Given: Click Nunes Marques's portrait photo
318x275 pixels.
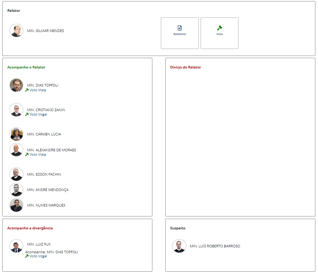Looking at the screenshot, I should [16, 205].
